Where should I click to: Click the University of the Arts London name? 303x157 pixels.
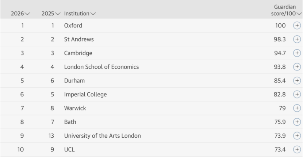coord(103,136)
